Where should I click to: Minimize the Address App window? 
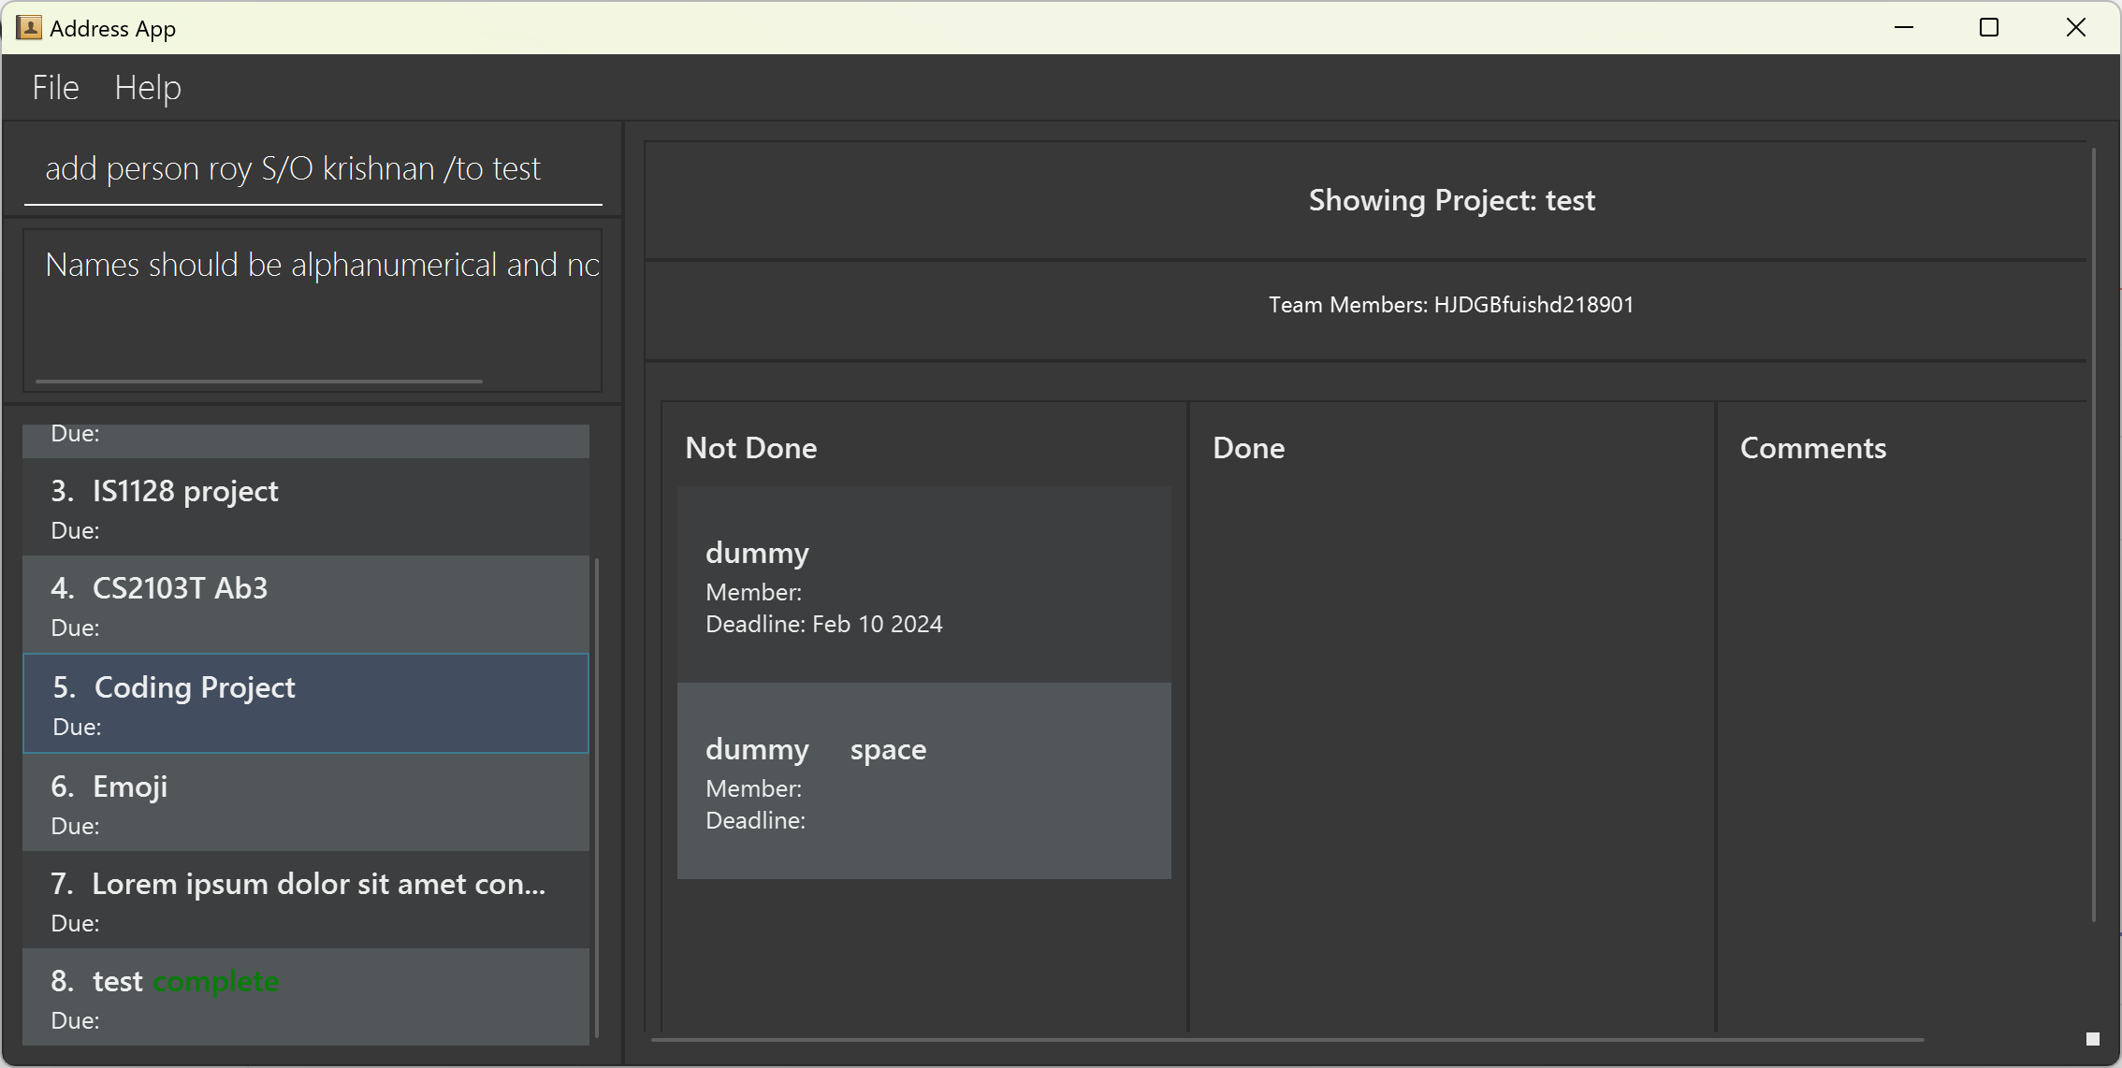[1903, 28]
